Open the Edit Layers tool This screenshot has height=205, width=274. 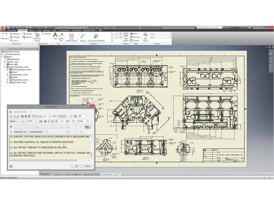(145, 37)
